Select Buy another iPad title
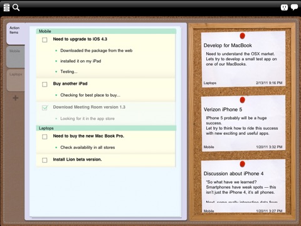Viewport: 301px width, 226px height. tap(70, 83)
